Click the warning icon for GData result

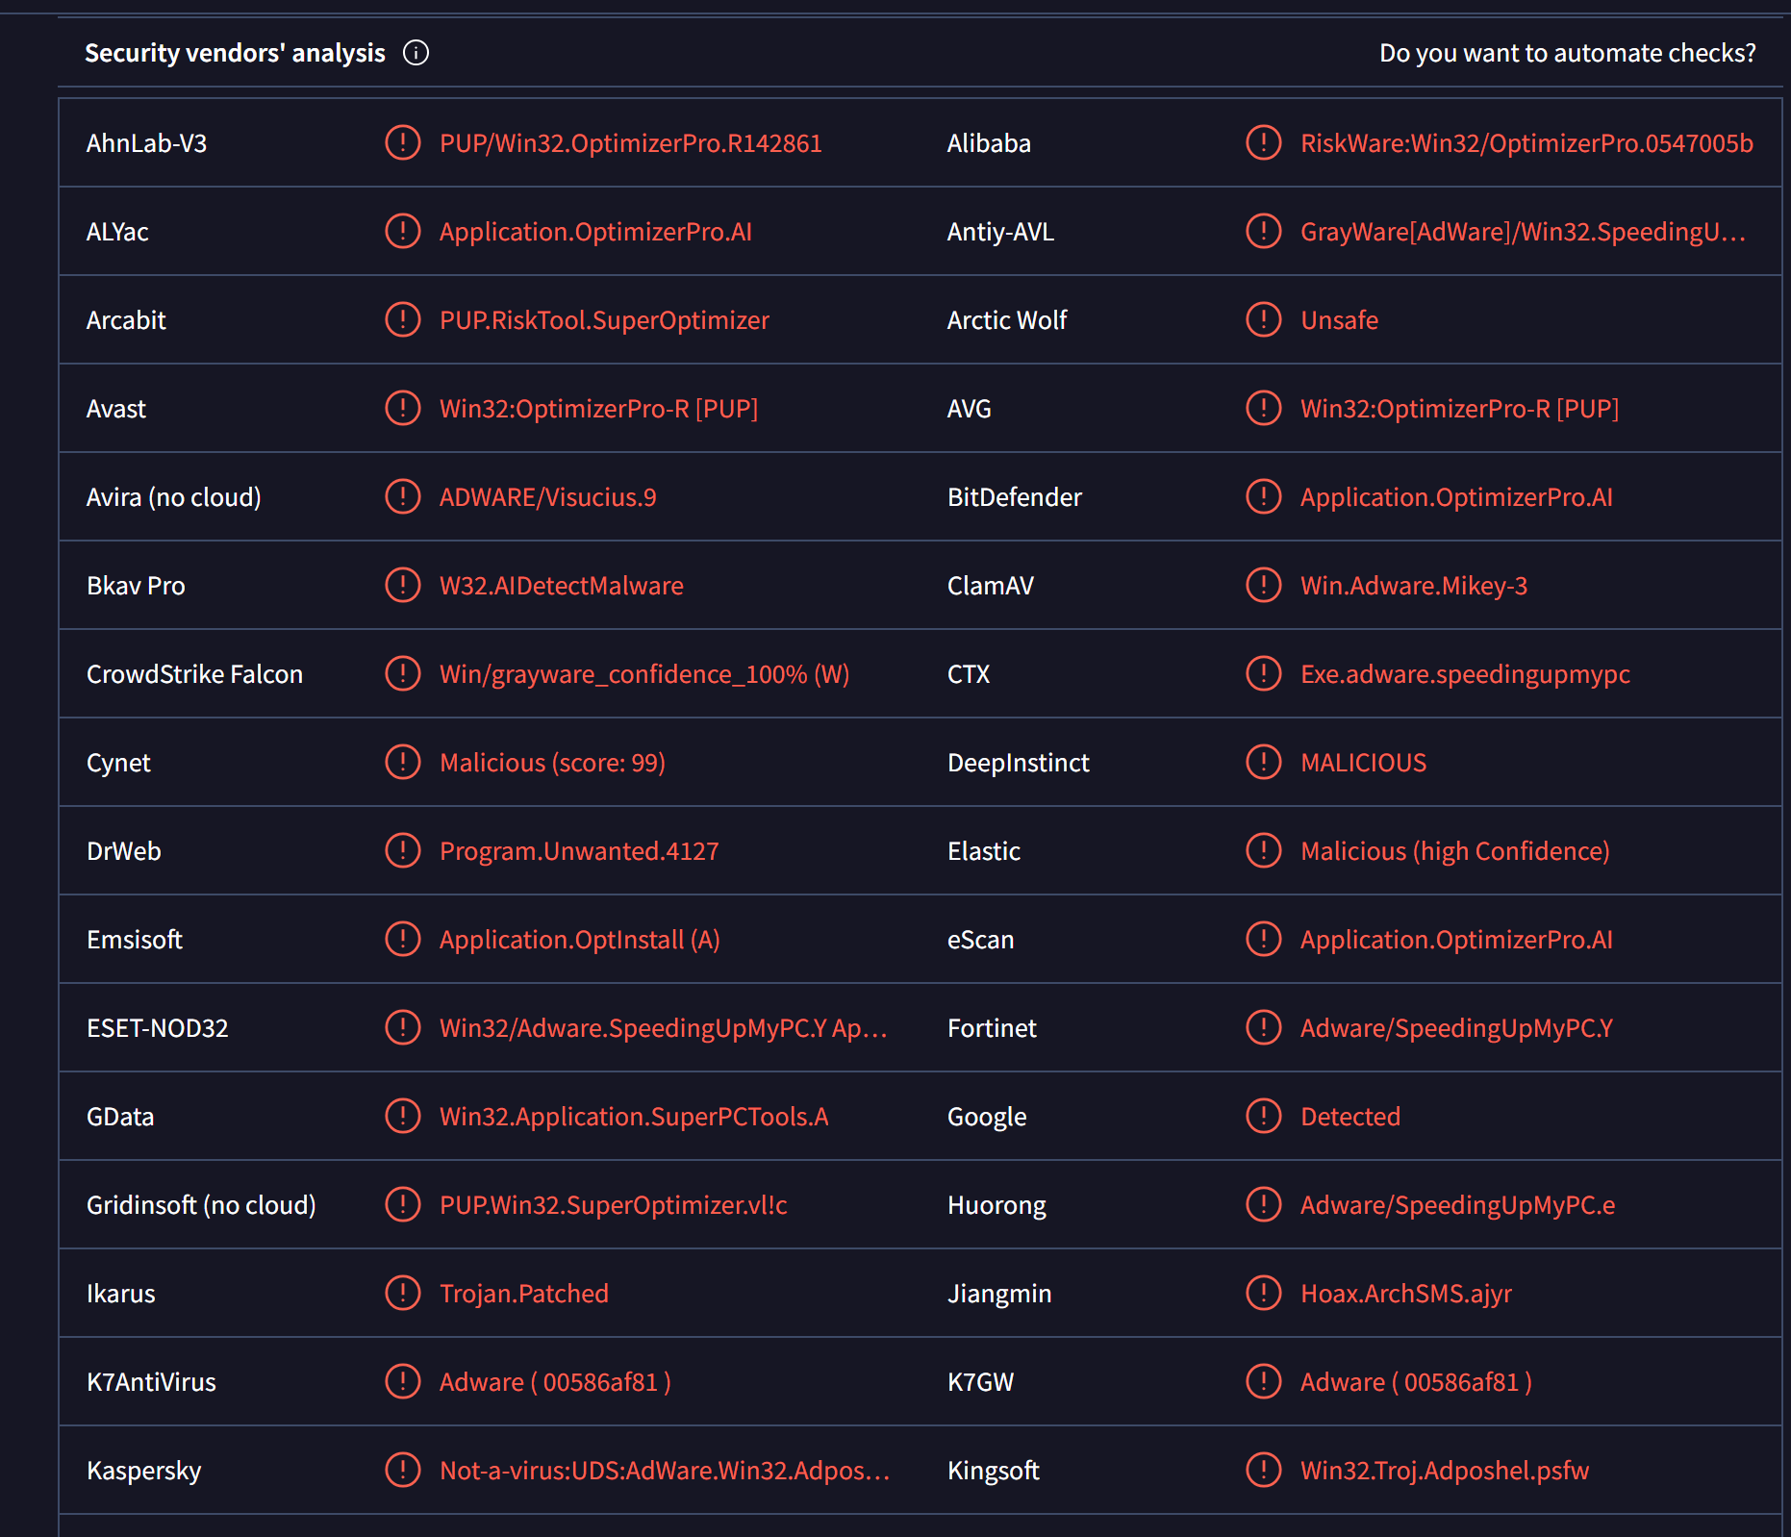pyautogui.click(x=403, y=1116)
